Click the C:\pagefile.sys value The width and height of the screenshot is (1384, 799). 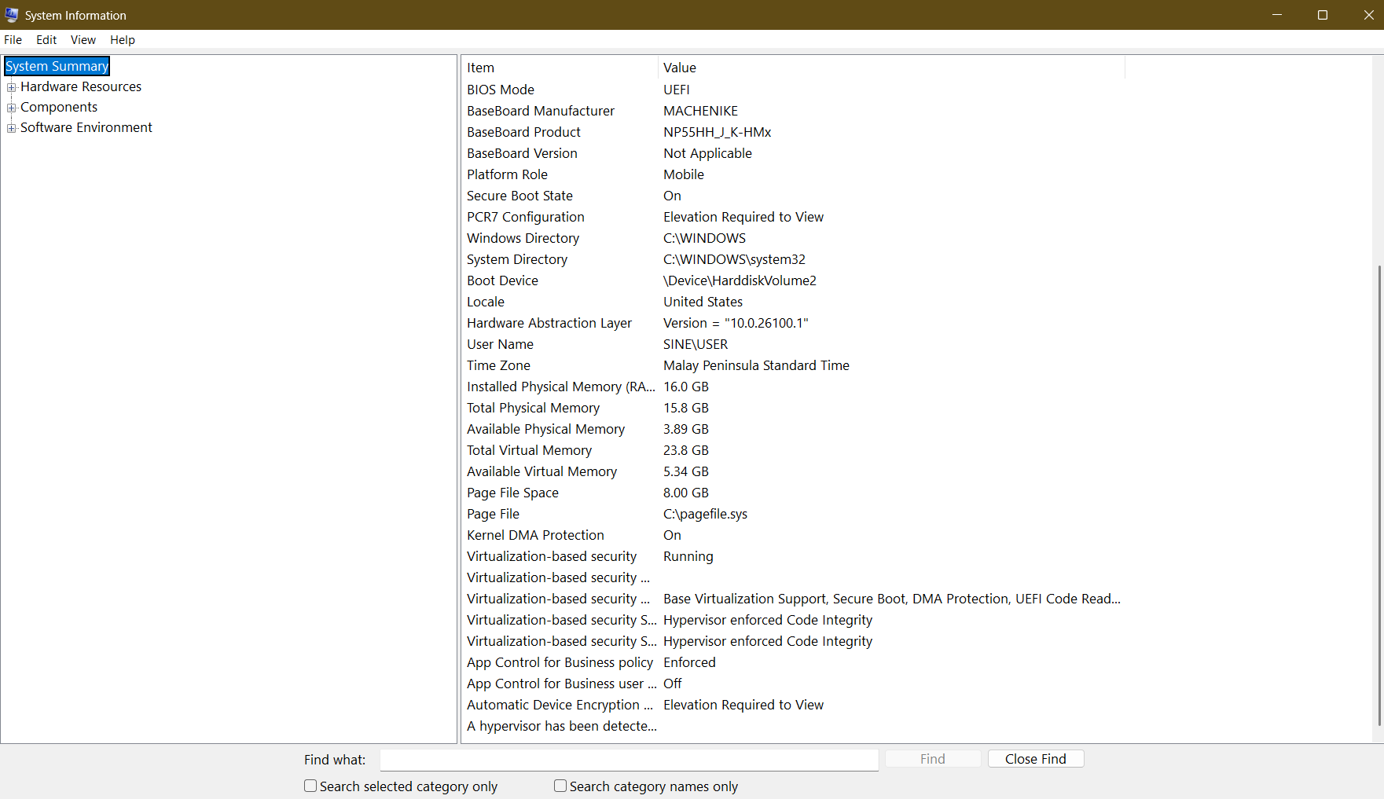705,514
